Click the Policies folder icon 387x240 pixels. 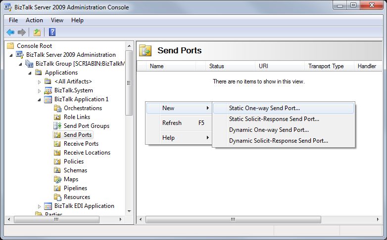[x=57, y=161]
